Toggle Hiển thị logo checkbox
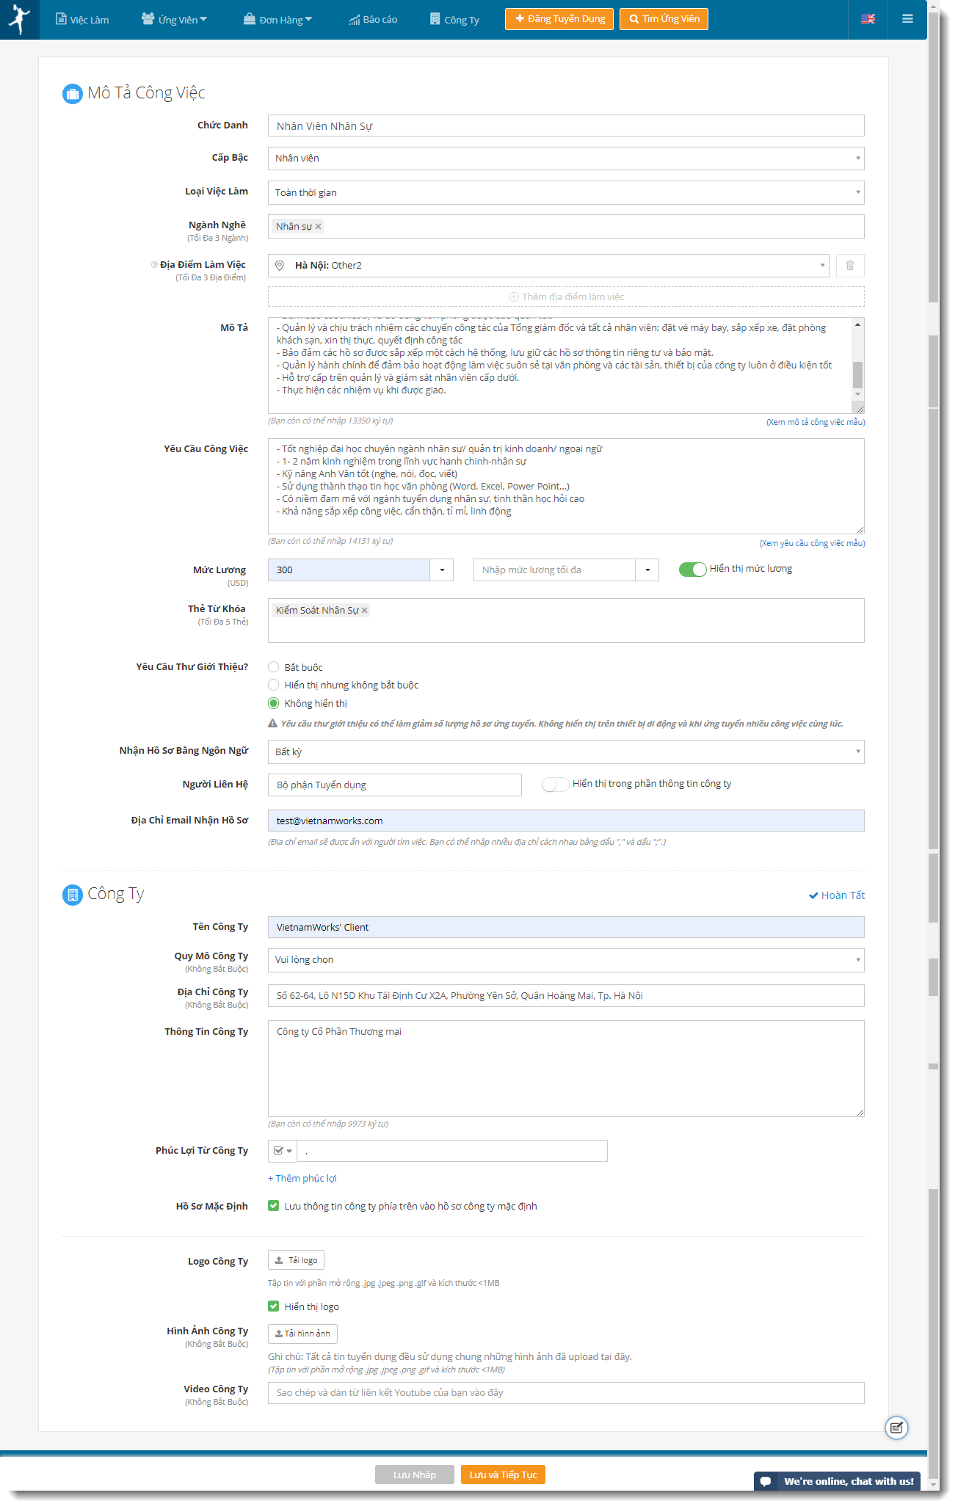 click(274, 1306)
